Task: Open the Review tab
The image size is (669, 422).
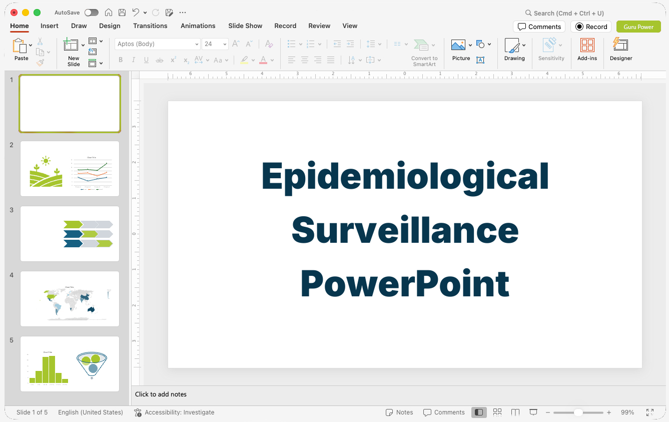Action: (319, 26)
